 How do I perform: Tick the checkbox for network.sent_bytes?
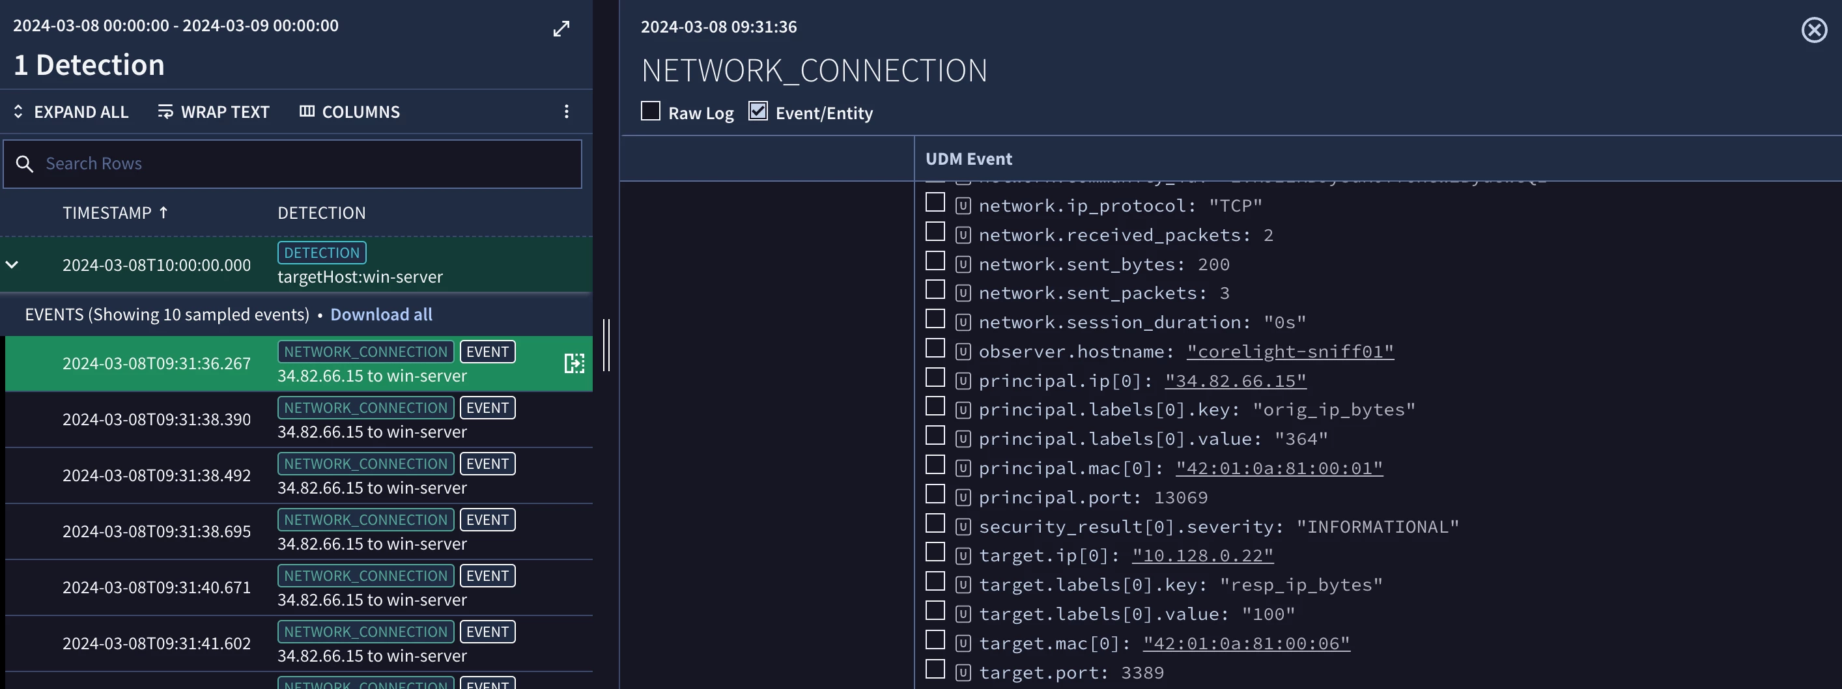pos(935,261)
